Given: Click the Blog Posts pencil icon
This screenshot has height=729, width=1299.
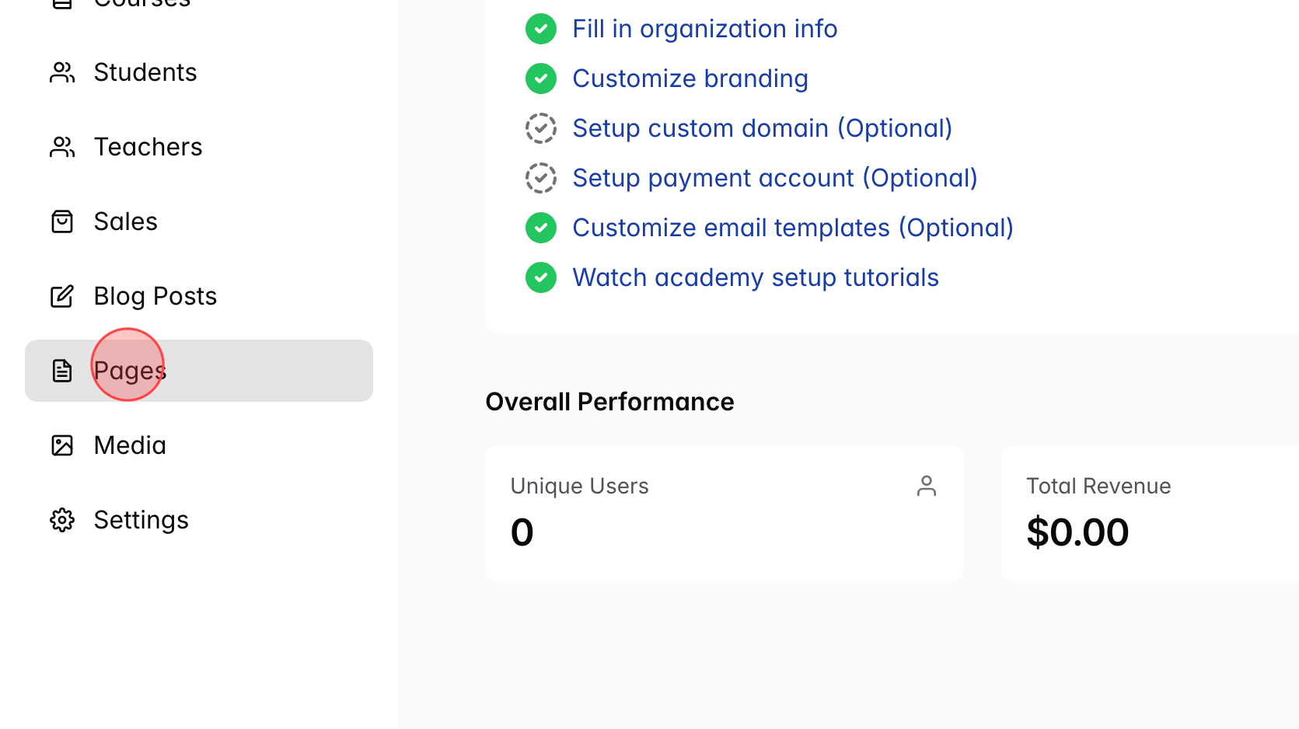Looking at the screenshot, I should [x=62, y=296].
